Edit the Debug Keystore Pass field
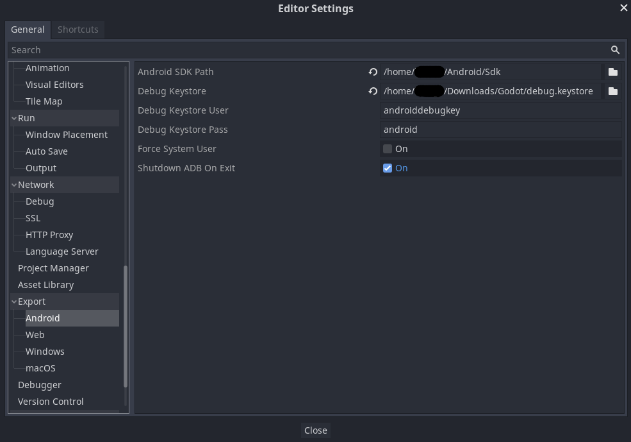 (500, 130)
